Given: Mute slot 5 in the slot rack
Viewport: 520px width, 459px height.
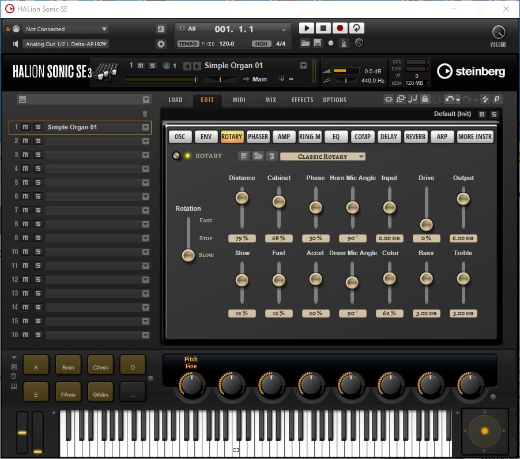Looking at the screenshot, I should [25, 182].
